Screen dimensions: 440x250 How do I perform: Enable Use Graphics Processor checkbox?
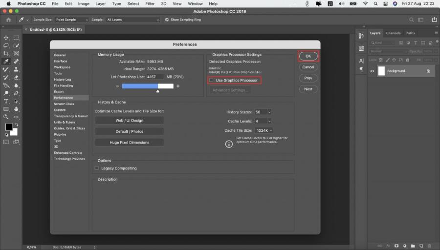[x=211, y=80]
